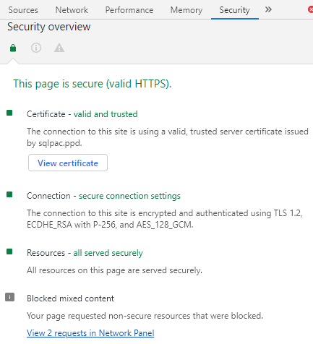Image resolution: width=313 pixels, height=344 pixels.
Task: Open the Memory tab
Action: coord(186,10)
